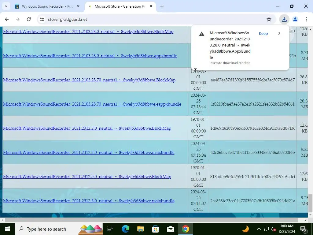The image size is (313, 235).
Task: Open a new browser tab
Action: (x=162, y=6)
